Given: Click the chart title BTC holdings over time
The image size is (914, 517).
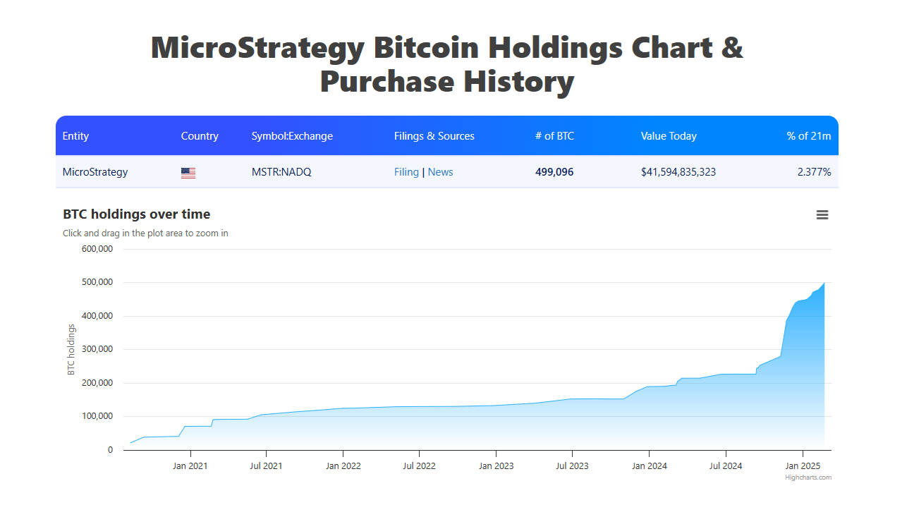Looking at the screenshot, I should tap(136, 214).
